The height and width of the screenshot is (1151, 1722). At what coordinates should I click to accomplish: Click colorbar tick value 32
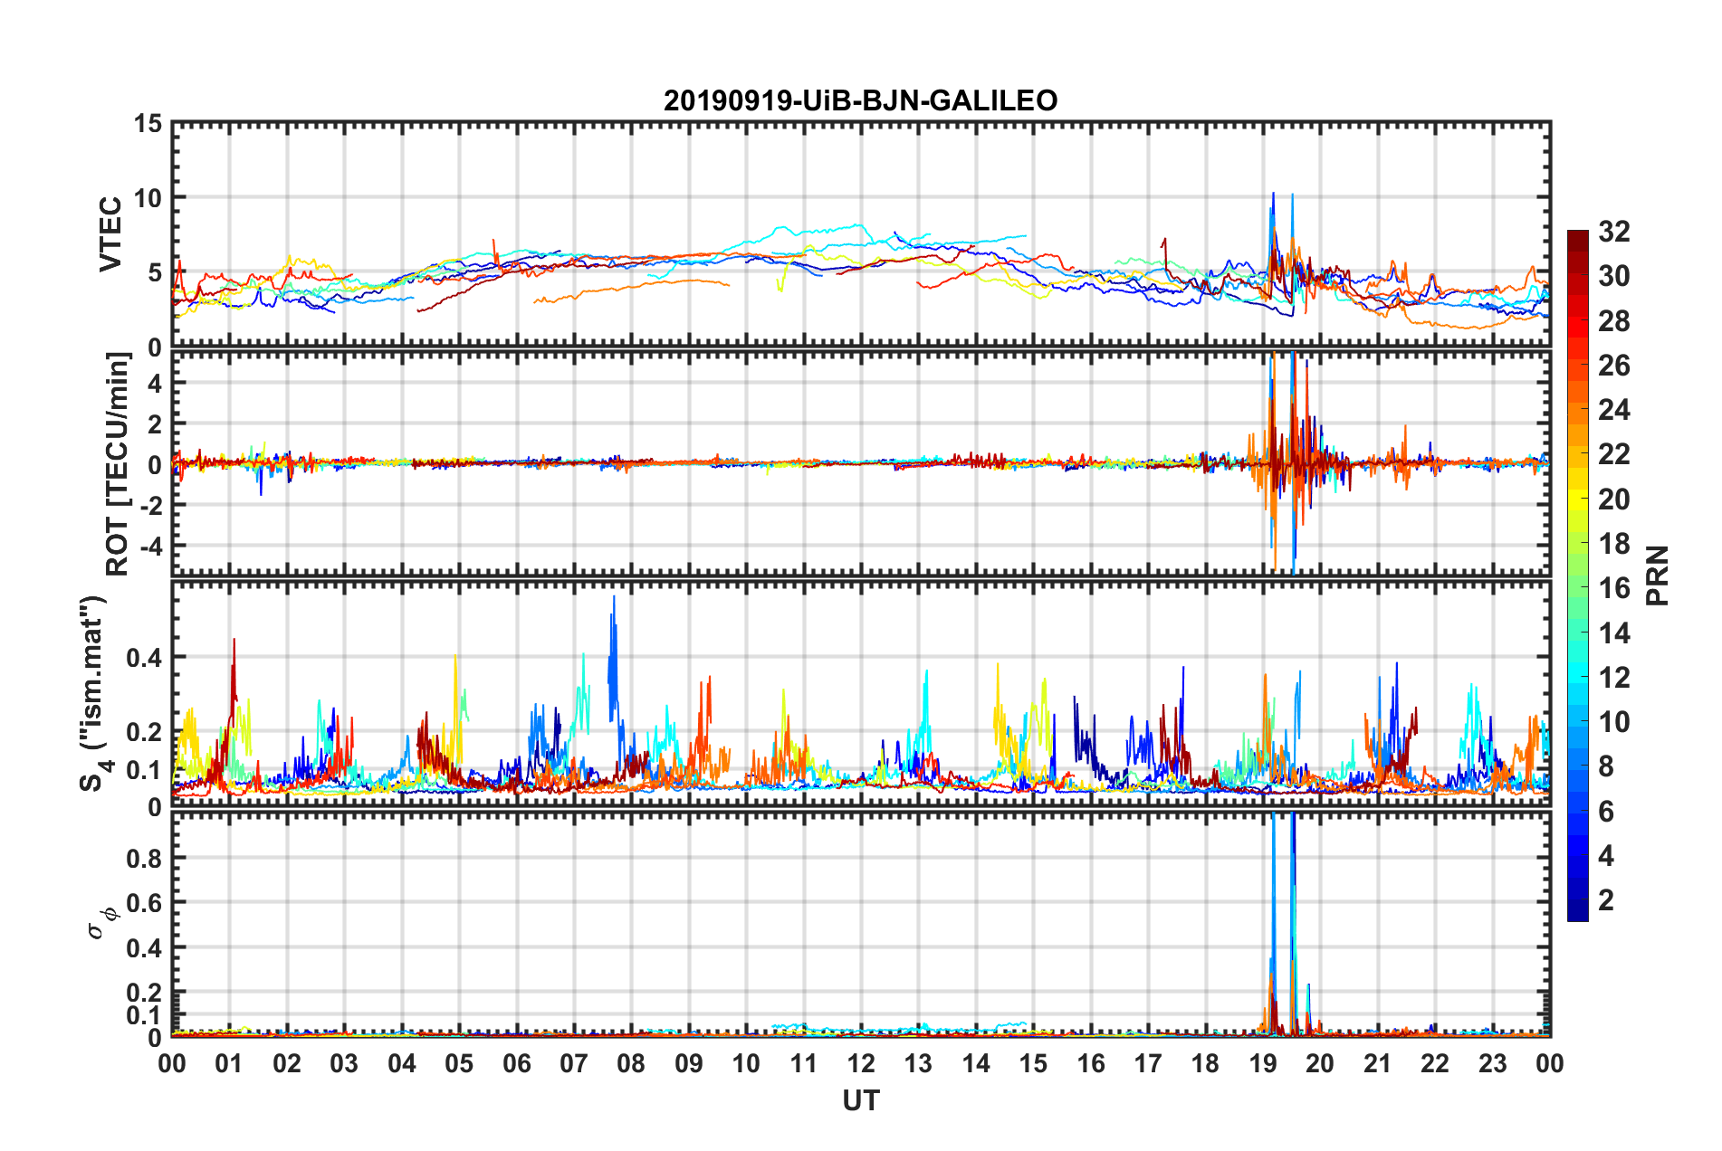point(1614,232)
